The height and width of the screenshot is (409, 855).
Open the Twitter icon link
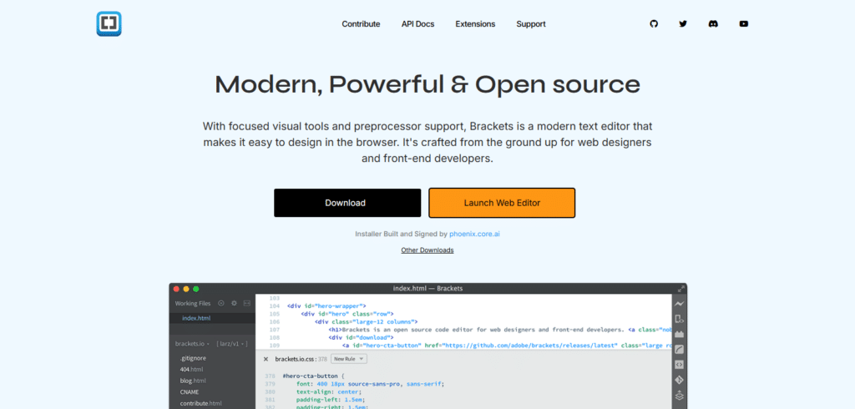(683, 24)
